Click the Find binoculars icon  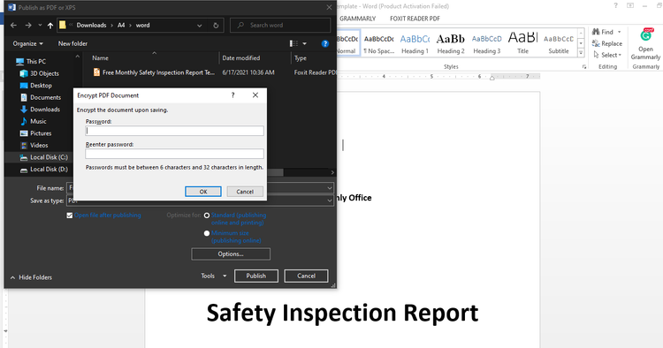596,32
